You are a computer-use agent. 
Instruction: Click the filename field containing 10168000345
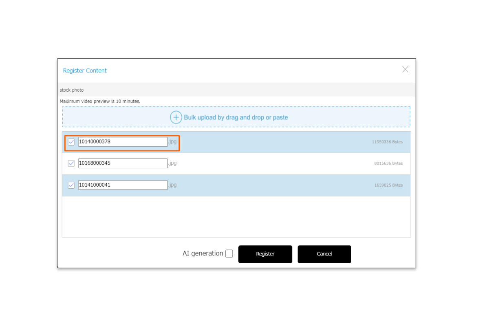(x=123, y=163)
